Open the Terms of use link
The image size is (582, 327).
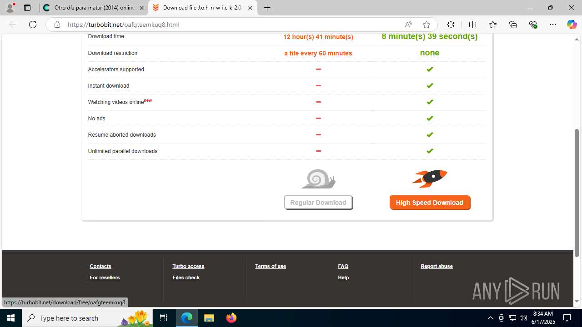[x=271, y=266]
